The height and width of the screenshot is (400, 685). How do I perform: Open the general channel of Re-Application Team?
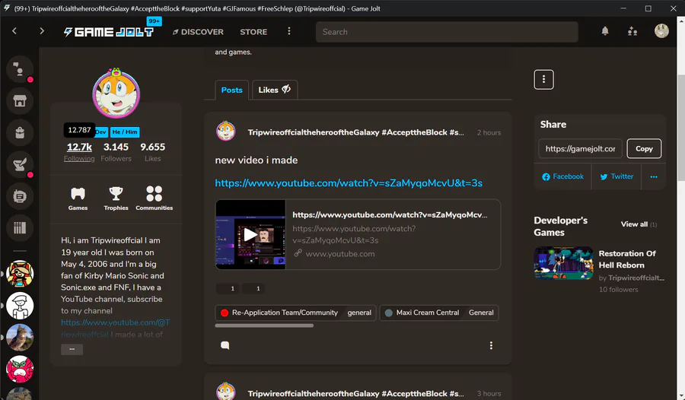point(359,313)
